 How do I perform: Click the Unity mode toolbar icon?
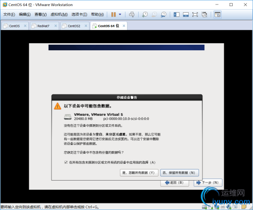point(204,15)
